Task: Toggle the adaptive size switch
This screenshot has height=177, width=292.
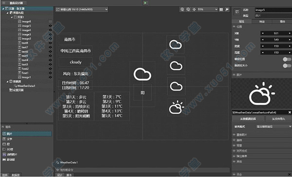Action: pos(287,66)
